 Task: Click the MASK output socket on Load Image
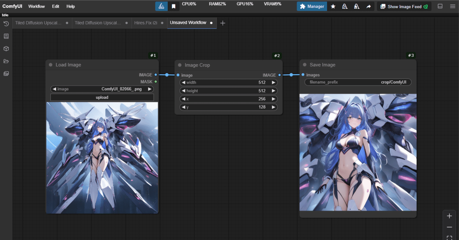point(156,82)
